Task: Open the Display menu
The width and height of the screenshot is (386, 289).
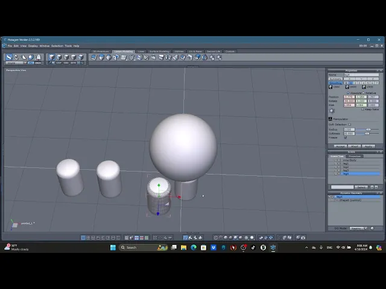Action: click(x=33, y=46)
